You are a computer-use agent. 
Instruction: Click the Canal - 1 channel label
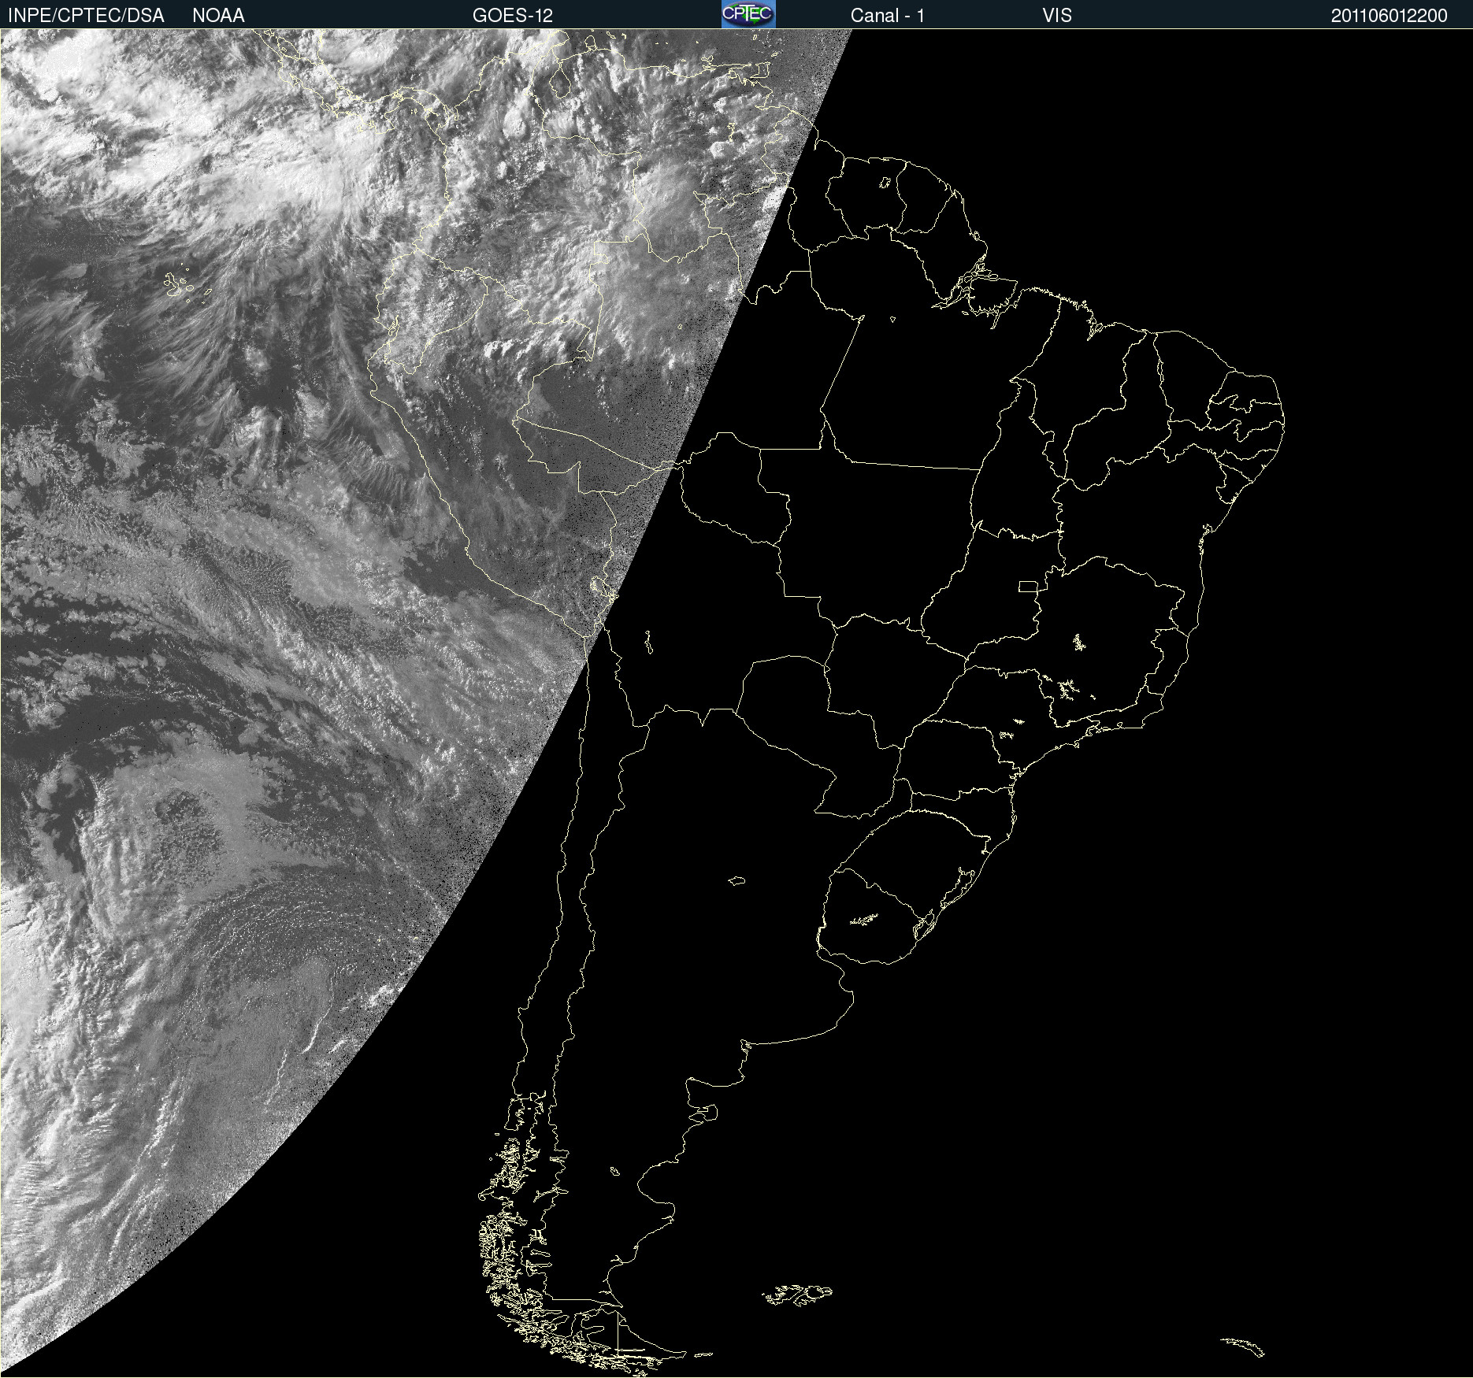tap(888, 16)
